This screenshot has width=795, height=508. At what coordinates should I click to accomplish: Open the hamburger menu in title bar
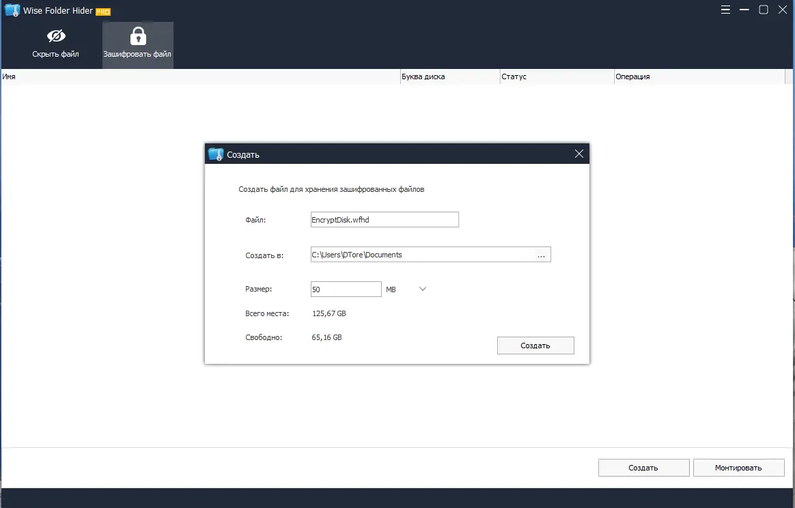(725, 10)
